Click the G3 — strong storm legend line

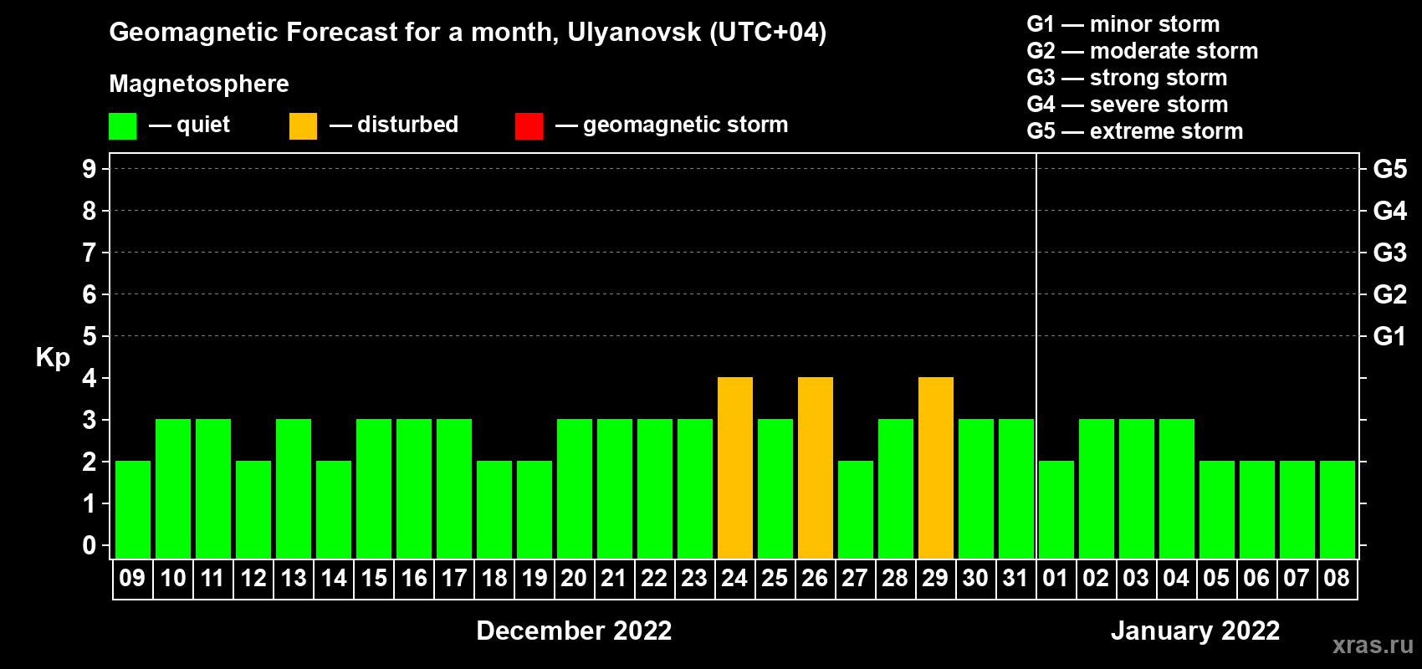tap(1127, 78)
